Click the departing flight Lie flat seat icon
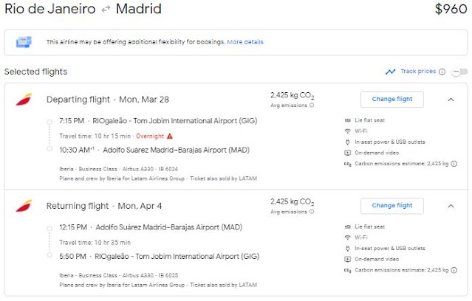Screen dimensions: 472x301 point(349,120)
